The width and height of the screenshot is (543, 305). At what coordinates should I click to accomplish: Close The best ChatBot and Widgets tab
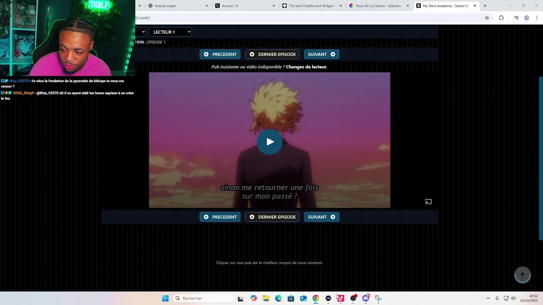click(341, 6)
